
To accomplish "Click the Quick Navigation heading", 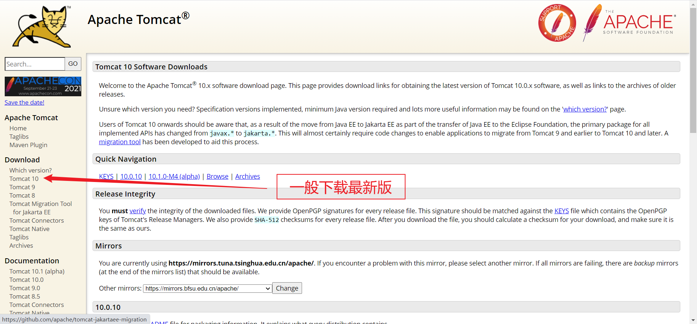I will (126, 159).
